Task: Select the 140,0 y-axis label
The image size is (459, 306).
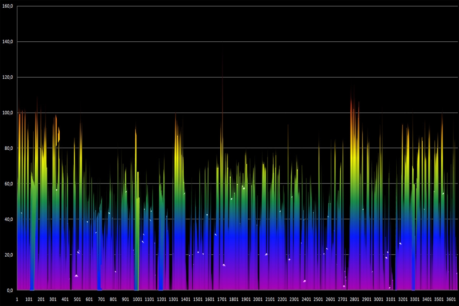Action: [8, 42]
